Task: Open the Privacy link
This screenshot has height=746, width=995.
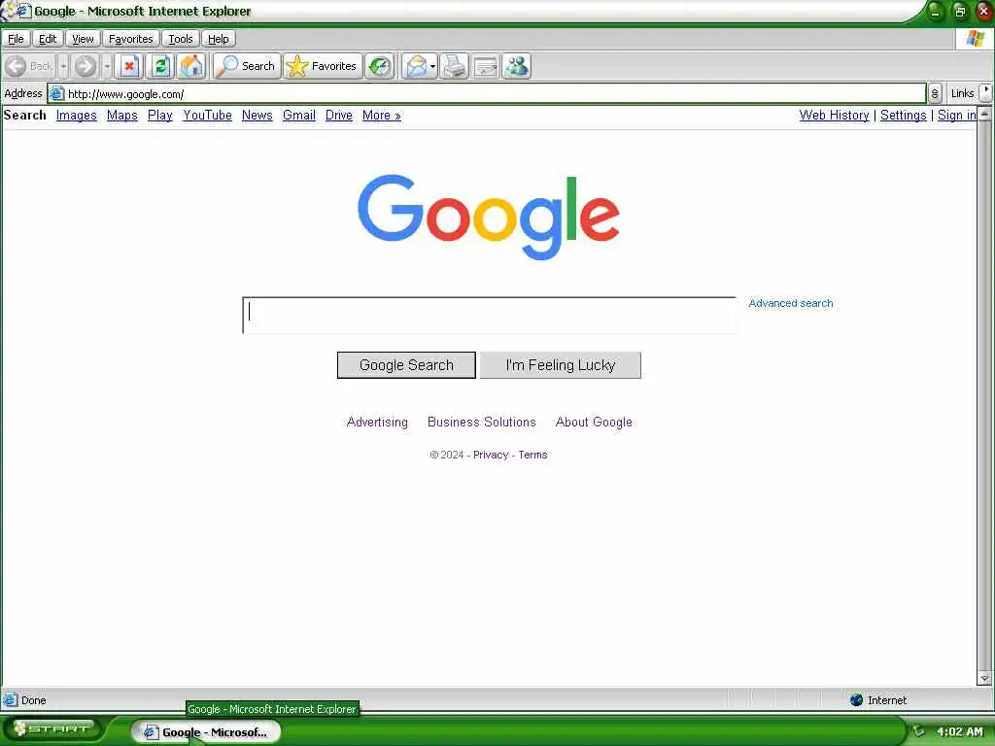Action: click(x=491, y=455)
